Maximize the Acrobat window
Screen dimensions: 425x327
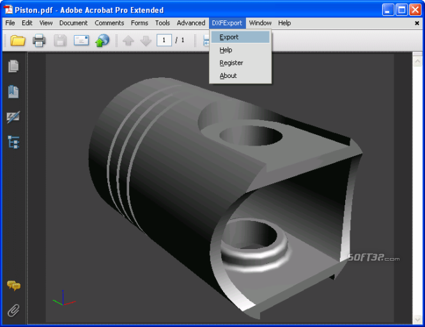(x=401, y=10)
